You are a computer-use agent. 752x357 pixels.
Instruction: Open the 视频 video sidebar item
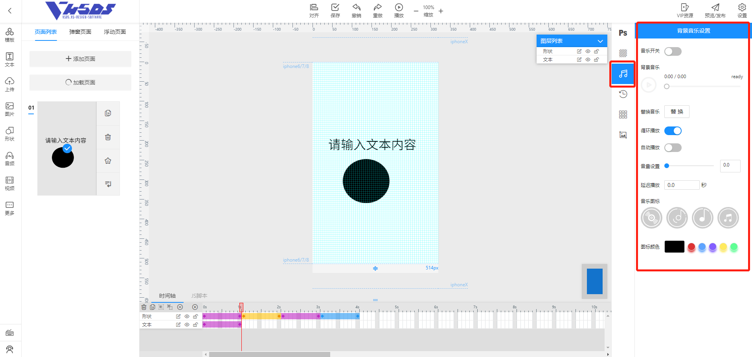pos(10,183)
